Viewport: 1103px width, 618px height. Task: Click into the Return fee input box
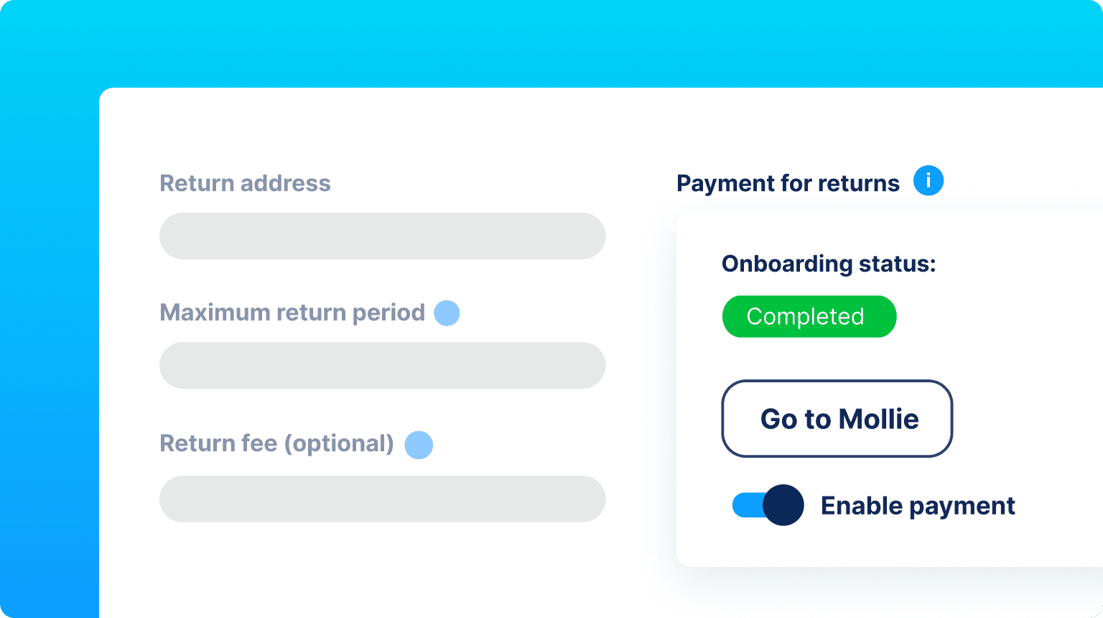(x=382, y=499)
